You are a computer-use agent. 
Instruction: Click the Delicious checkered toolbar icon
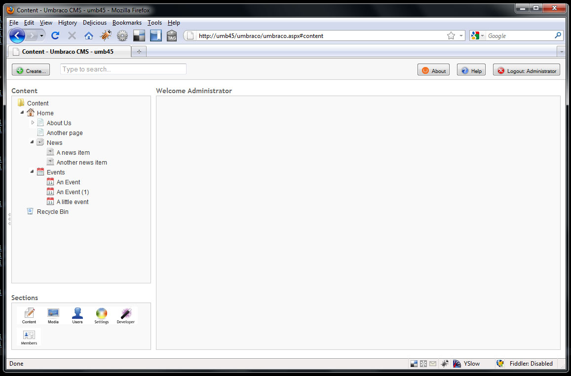coord(139,35)
